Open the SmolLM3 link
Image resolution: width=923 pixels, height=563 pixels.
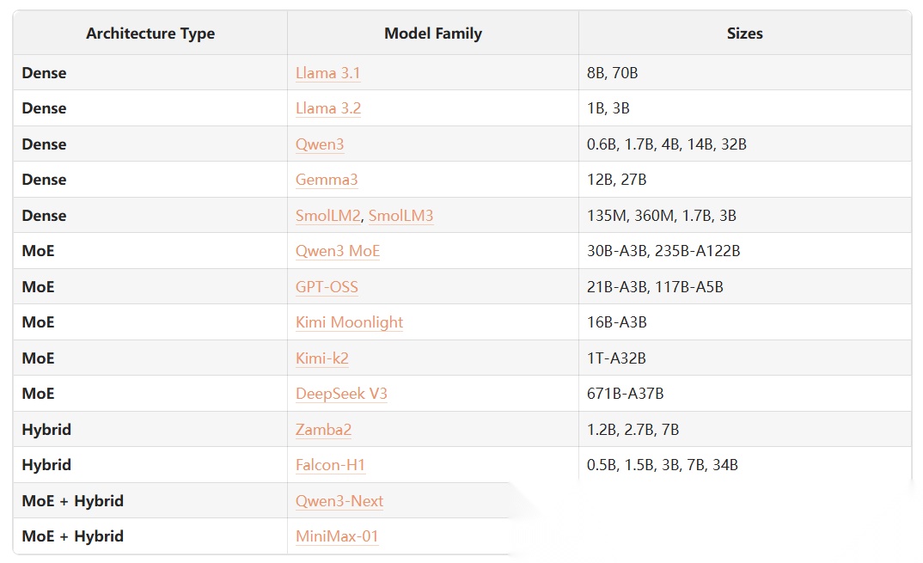coord(400,216)
